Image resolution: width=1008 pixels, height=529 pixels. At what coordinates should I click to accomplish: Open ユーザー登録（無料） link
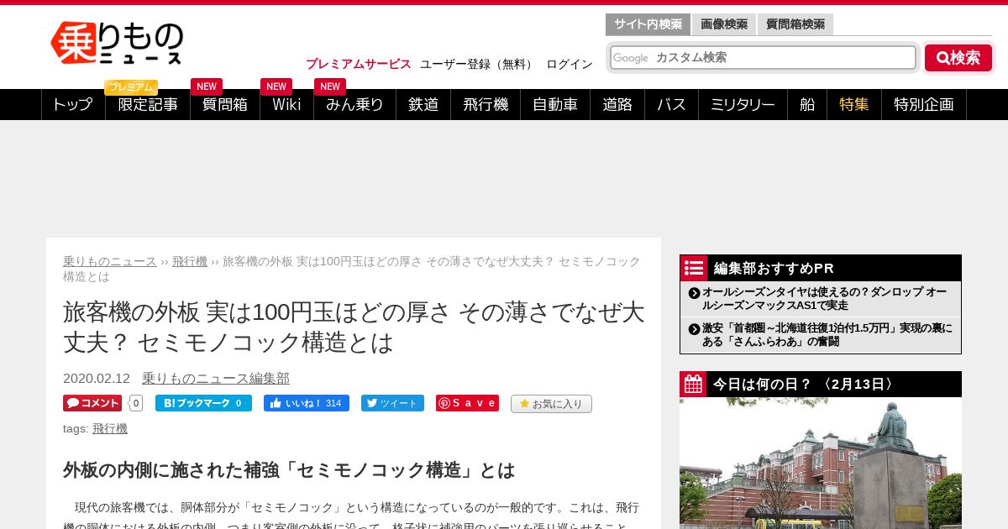coord(478,64)
